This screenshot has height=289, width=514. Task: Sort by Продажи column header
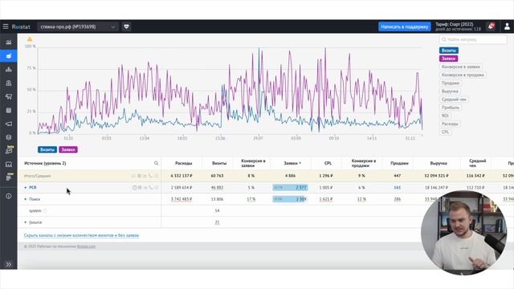(x=399, y=163)
